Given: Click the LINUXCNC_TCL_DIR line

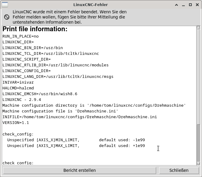Looking at the screenshot, I should tap(51, 54).
